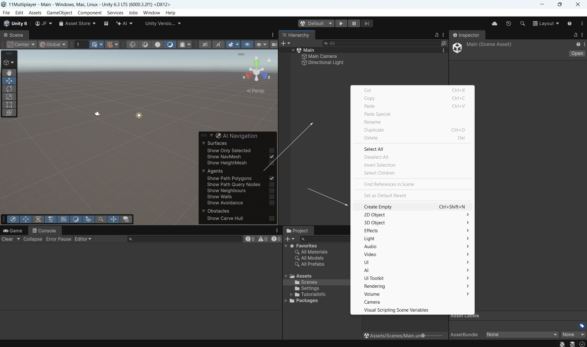This screenshot has height=347, width=587.
Task: Select the Rotate tool
Action: click(x=9, y=89)
